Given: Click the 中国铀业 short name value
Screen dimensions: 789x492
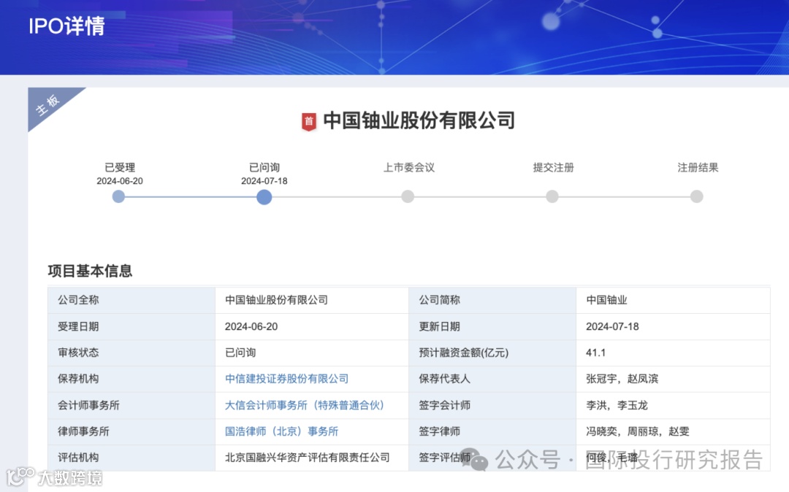Looking at the screenshot, I should tap(606, 300).
